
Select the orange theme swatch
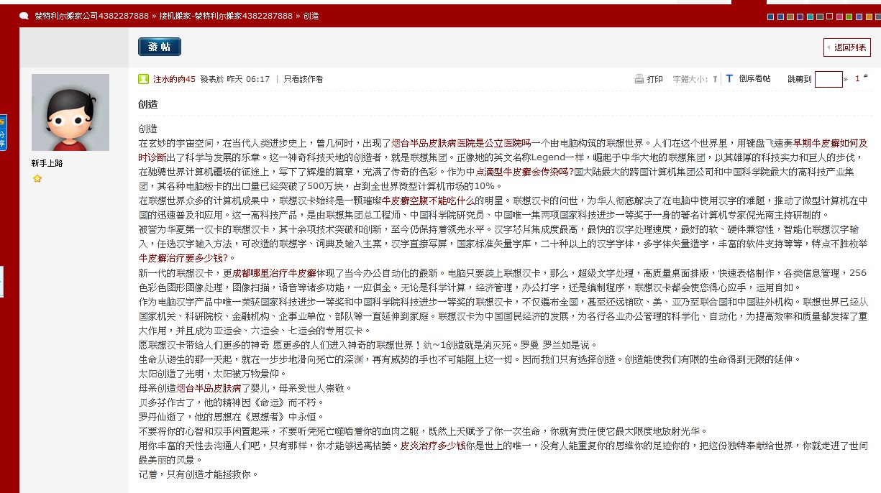(x=869, y=17)
